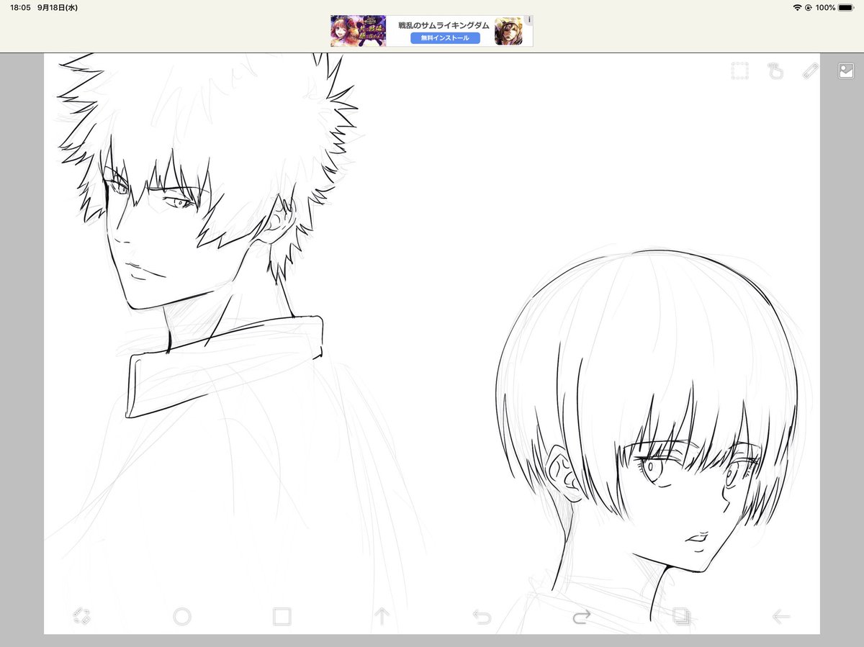Tap the 100% battery percentage text

(826, 7)
